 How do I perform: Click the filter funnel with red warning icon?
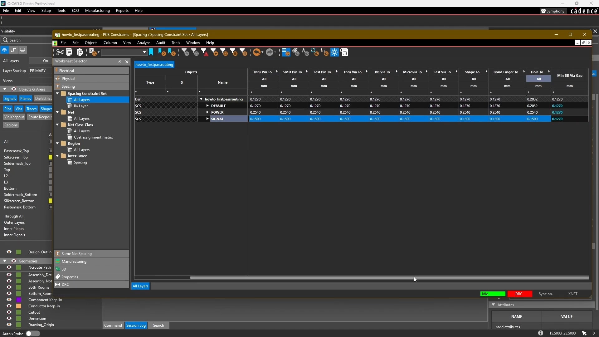(x=205, y=52)
